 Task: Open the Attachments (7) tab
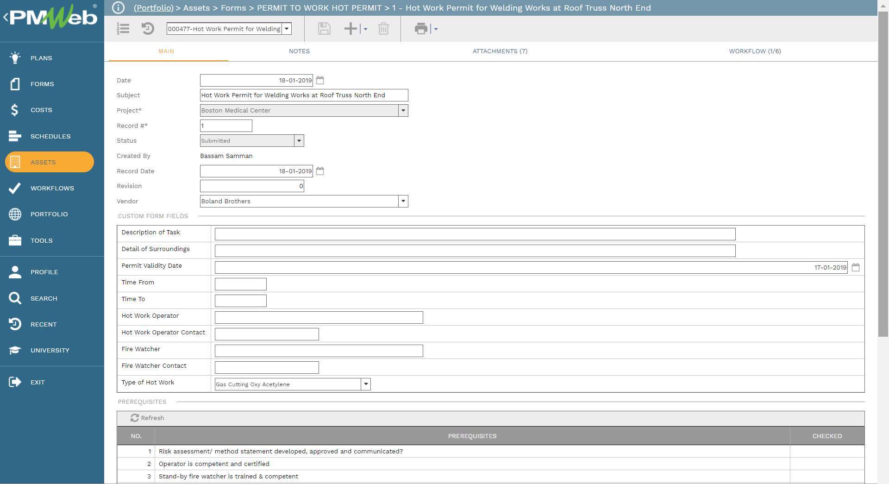500,51
